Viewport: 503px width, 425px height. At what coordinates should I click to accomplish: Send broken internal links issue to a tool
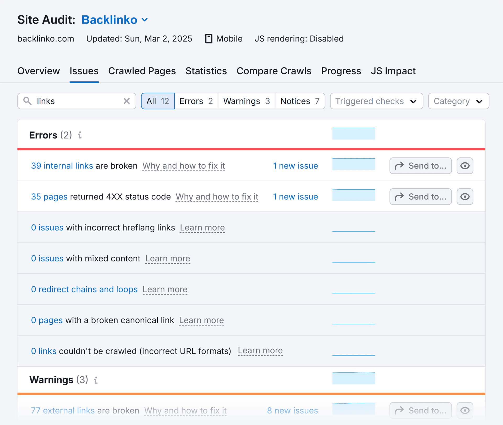coord(420,166)
